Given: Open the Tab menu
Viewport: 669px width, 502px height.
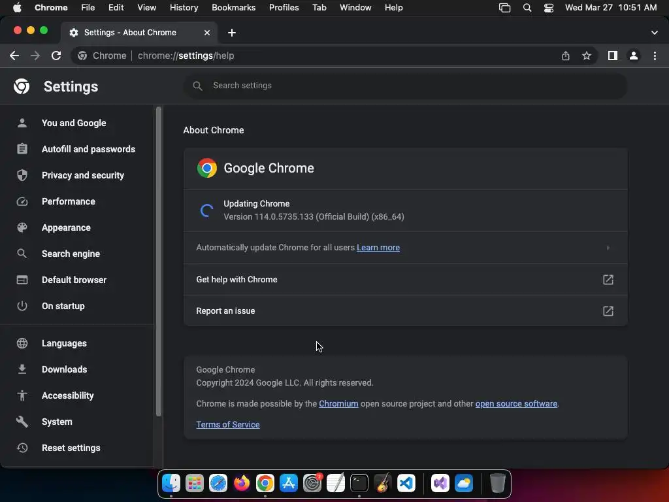Looking at the screenshot, I should tap(319, 7).
